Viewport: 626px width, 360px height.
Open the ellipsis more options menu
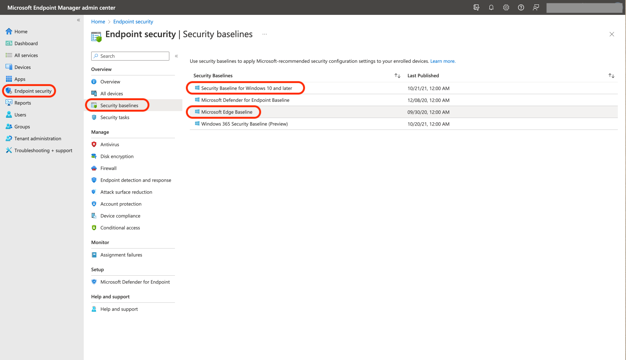point(265,34)
